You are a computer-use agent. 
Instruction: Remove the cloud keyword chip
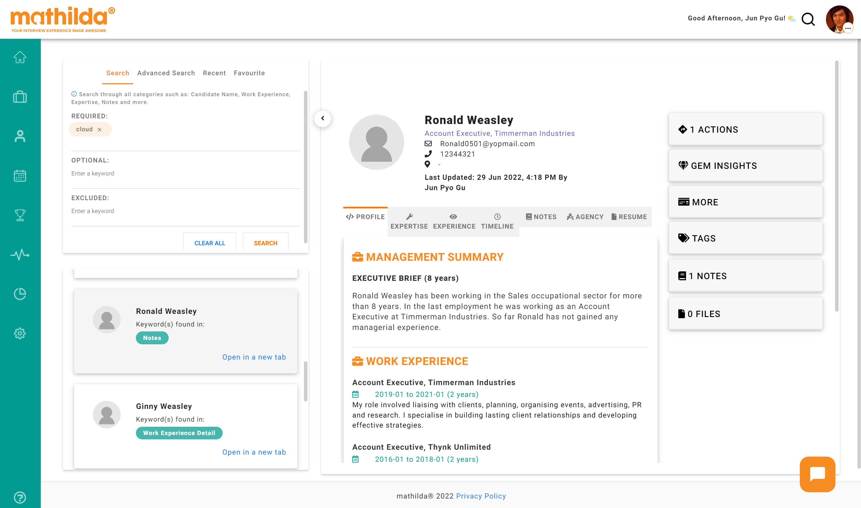(x=100, y=130)
